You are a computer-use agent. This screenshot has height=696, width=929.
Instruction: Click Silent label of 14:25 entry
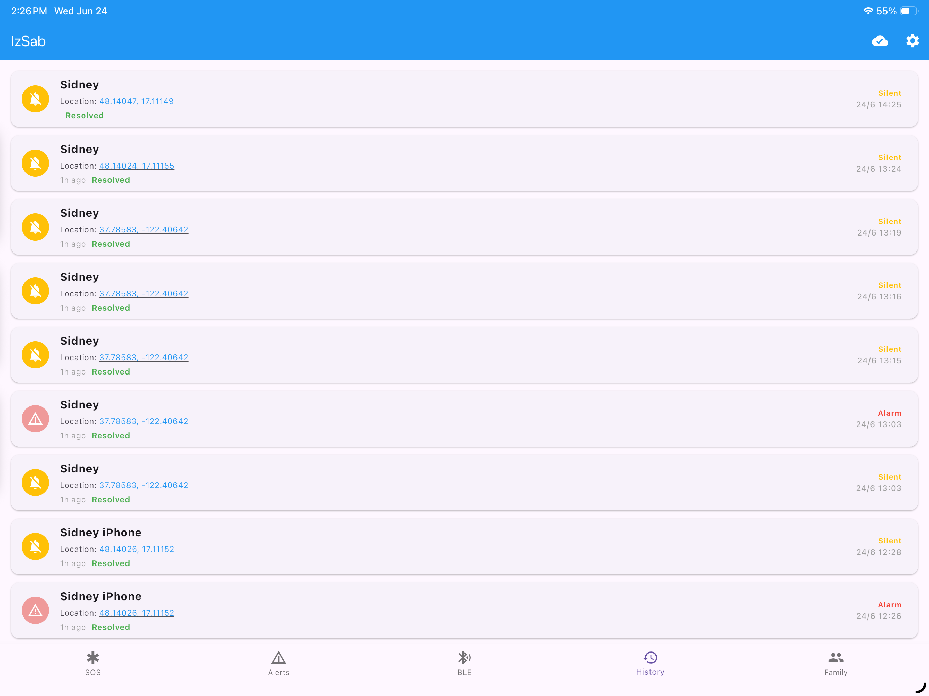[890, 93]
